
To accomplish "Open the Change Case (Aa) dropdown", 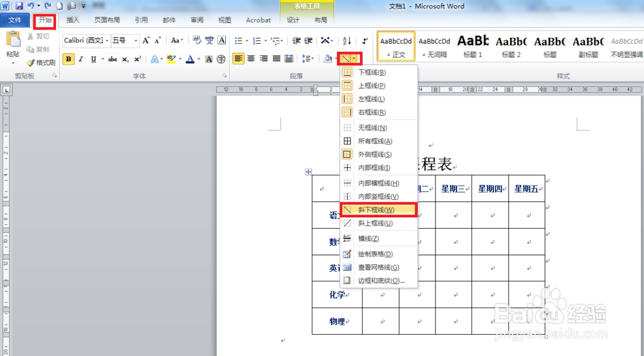I will [177, 40].
